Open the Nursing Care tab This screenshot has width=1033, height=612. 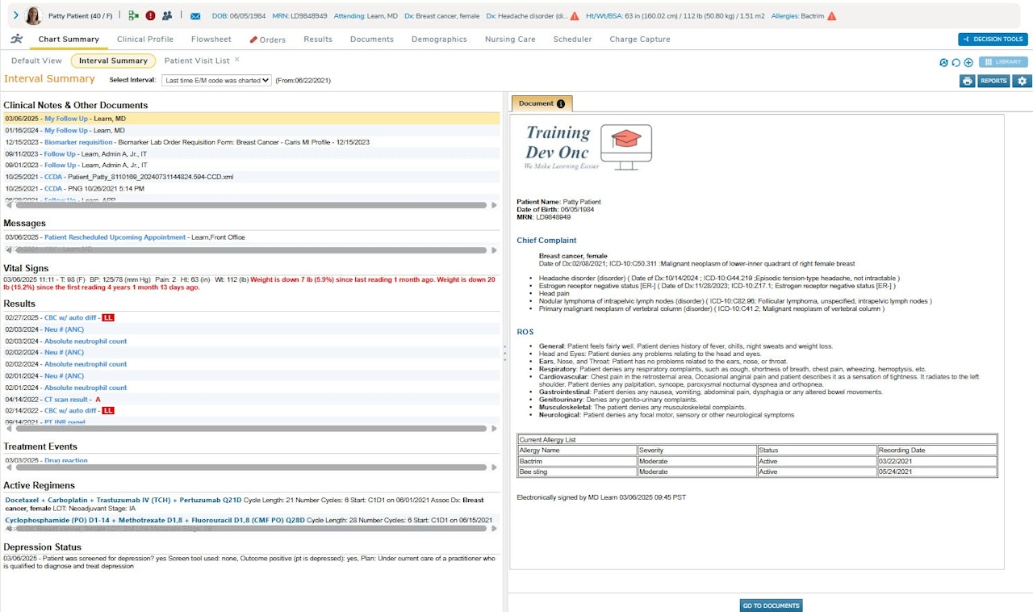coord(510,39)
